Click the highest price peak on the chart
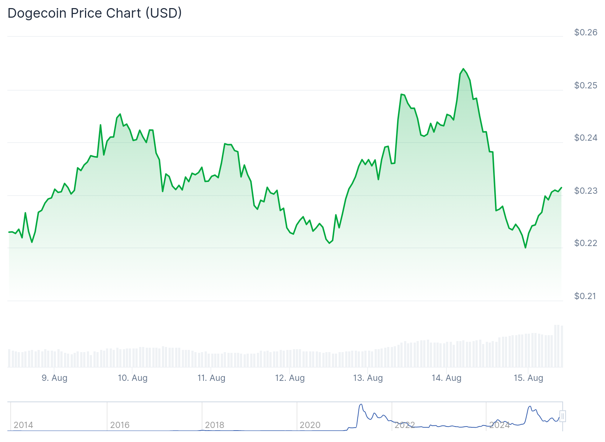Image resolution: width=605 pixels, height=442 pixels. 463,69
